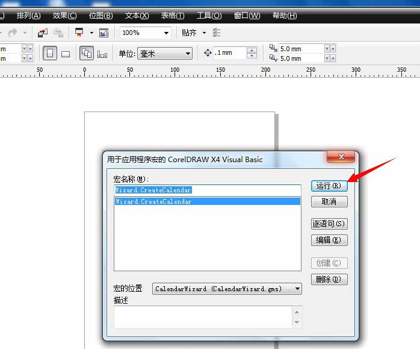This screenshot has width=420, height=349.
Task: Close the CorelDRAW X4 Visual Basic dialog
Action: point(341,157)
